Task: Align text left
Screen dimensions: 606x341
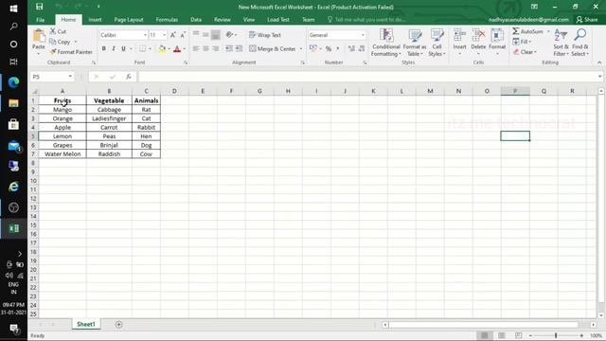Action: click(x=196, y=48)
